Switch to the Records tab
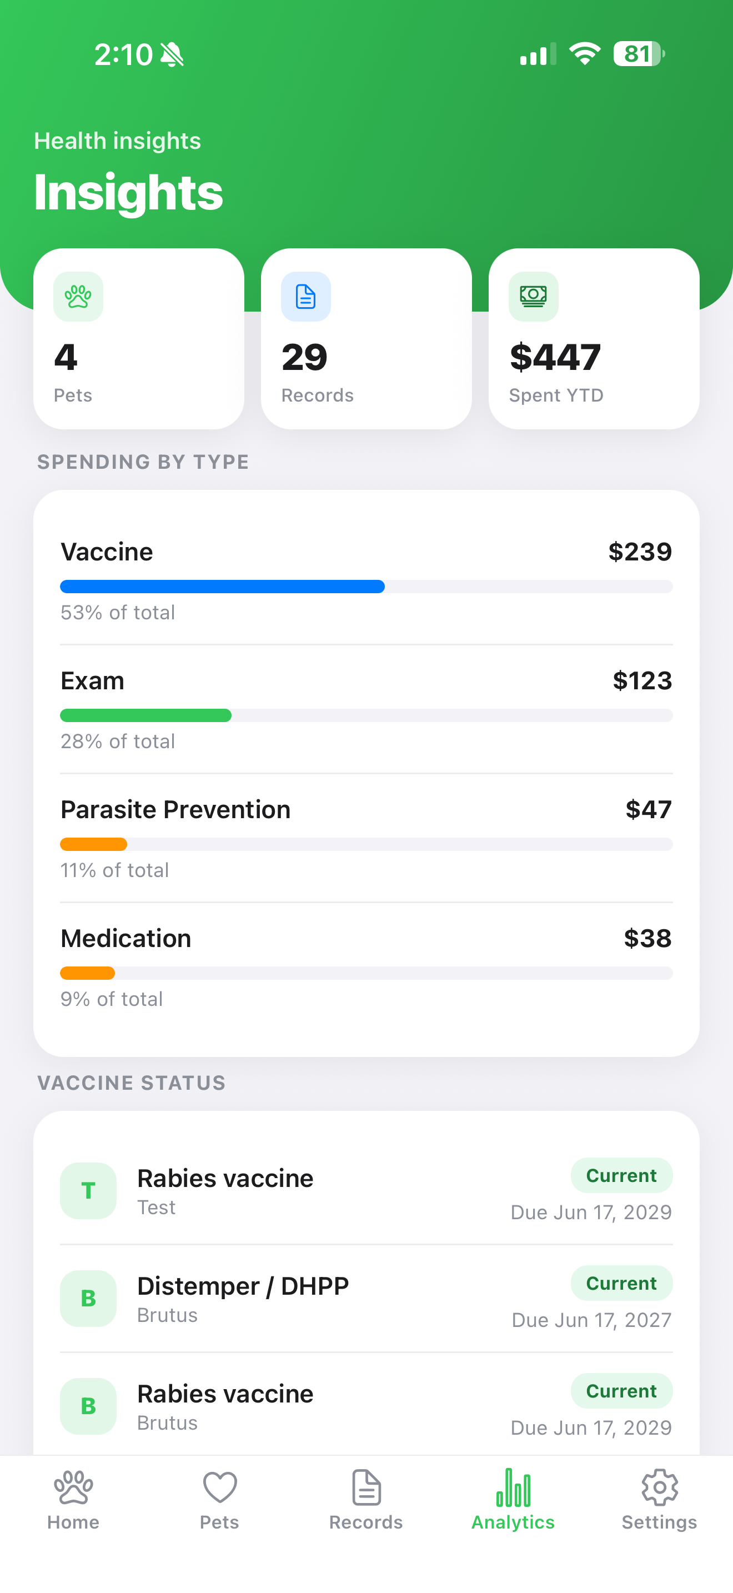The image size is (733, 1593). click(x=366, y=1500)
